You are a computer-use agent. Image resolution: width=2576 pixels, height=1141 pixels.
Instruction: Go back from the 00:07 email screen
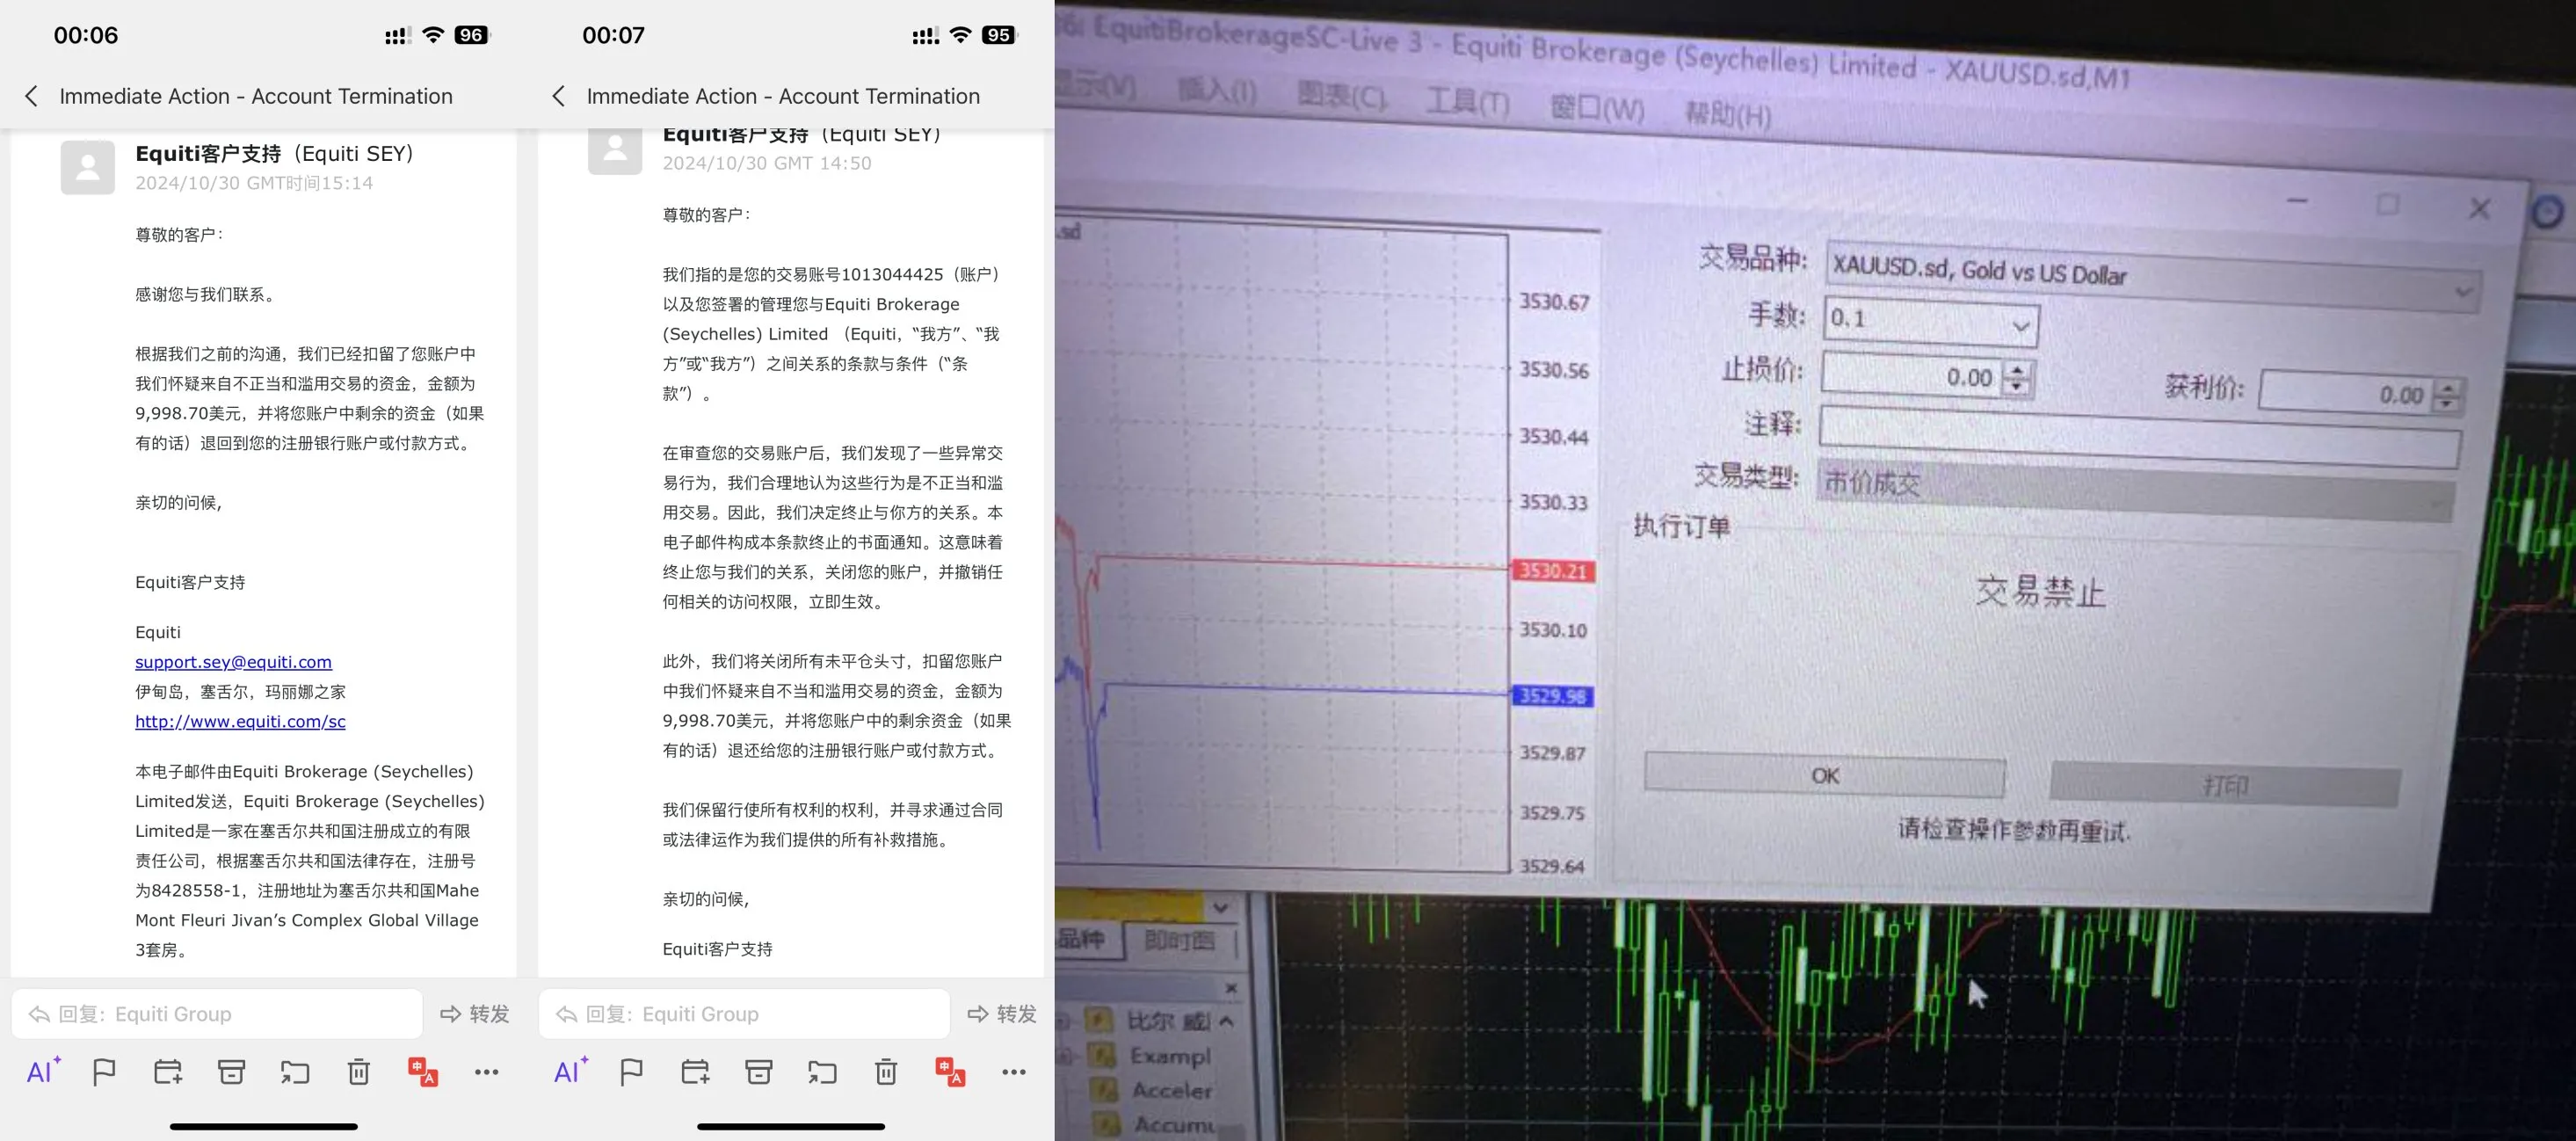tap(558, 96)
